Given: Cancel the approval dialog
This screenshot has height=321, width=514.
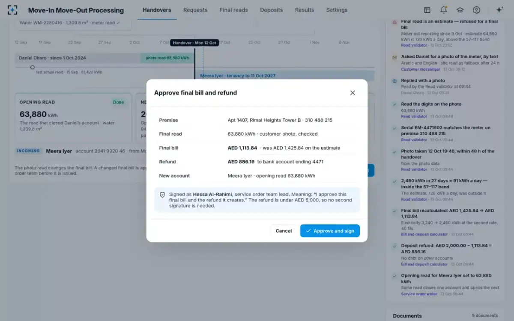Looking at the screenshot, I should click(284, 231).
